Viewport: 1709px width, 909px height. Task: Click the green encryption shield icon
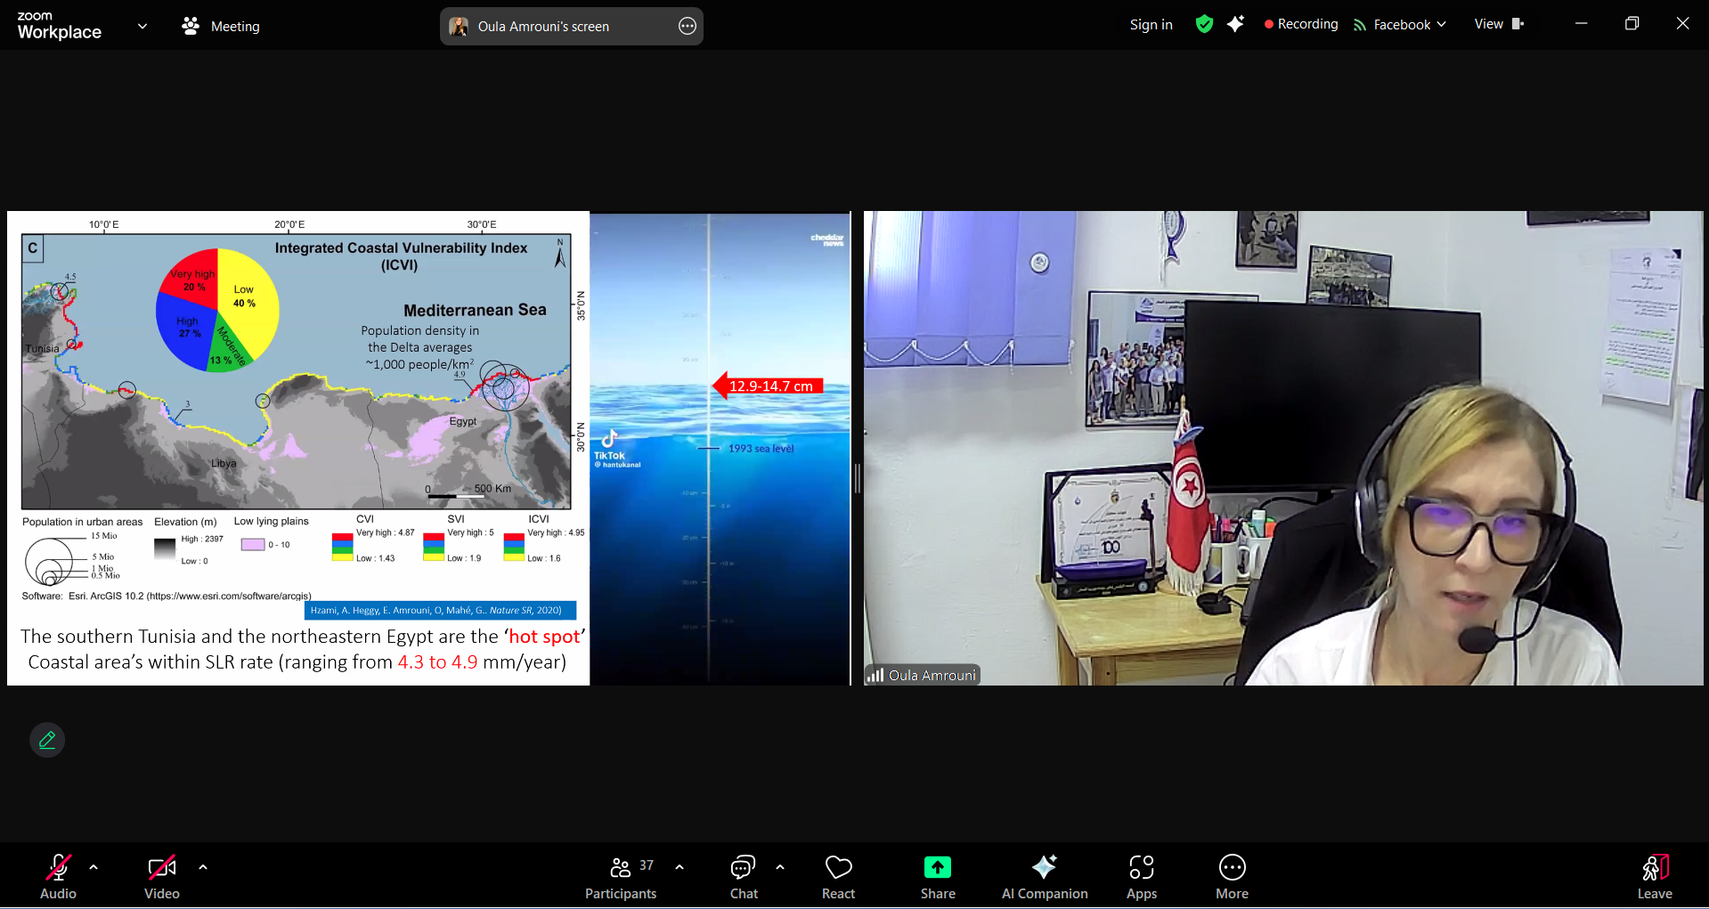click(x=1204, y=24)
